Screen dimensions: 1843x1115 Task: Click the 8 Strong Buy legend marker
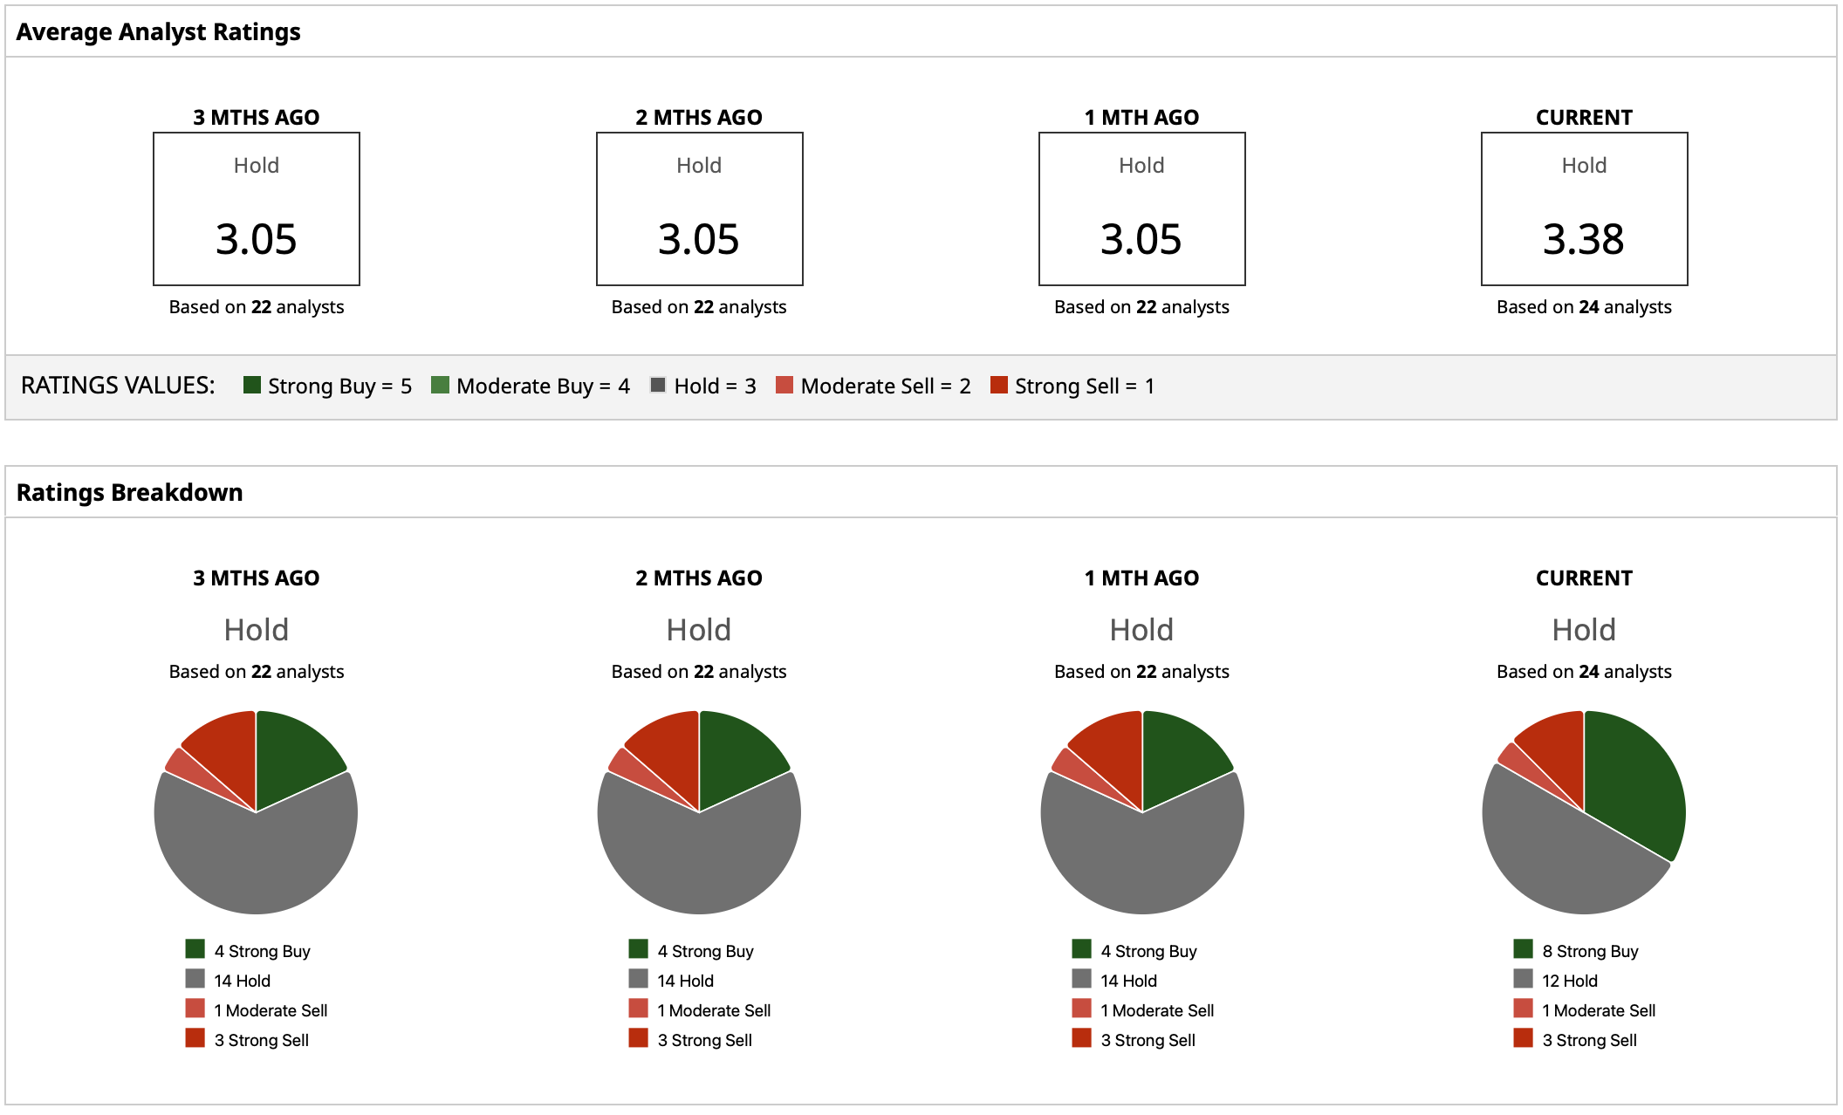[x=1524, y=949]
